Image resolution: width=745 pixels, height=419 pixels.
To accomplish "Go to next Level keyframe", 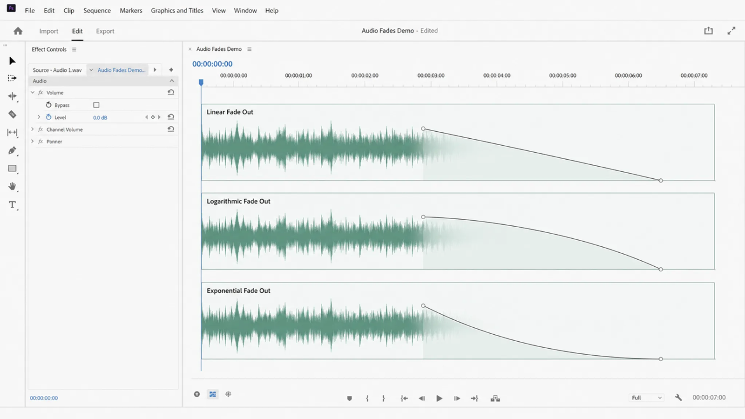I will click(x=159, y=117).
